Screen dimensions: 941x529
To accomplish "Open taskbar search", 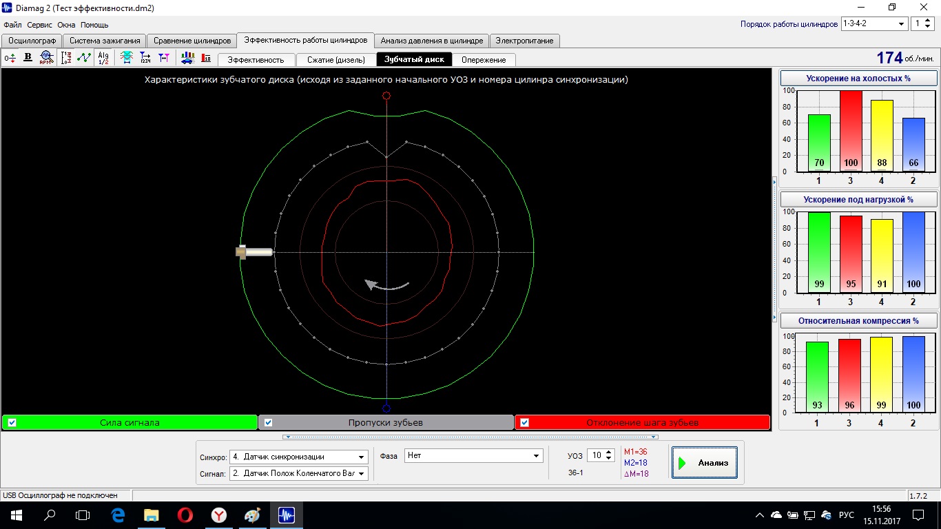I will click(x=50, y=515).
